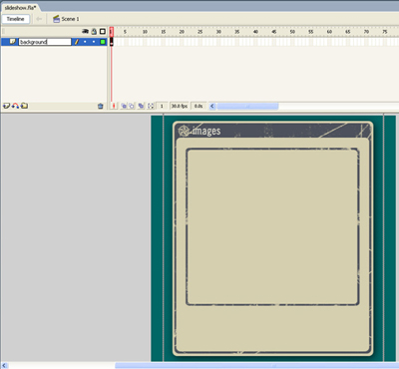Click inside the inner photo frame

pyautogui.click(x=272, y=226)
